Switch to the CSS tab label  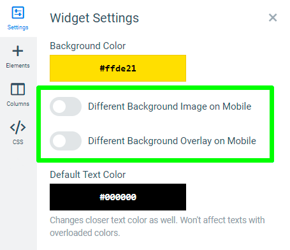(x=18, y=142)
